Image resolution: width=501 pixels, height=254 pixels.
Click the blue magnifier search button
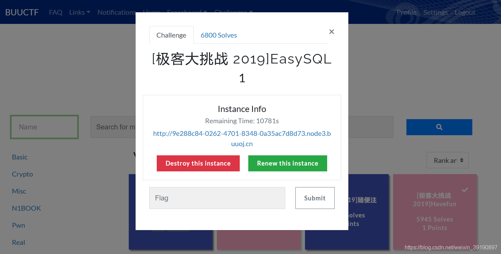[439, 127]
